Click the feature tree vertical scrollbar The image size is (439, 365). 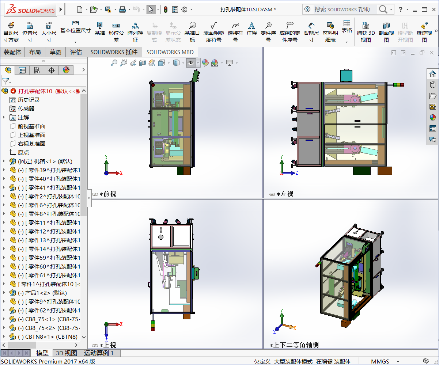click(x=84, y=155)
